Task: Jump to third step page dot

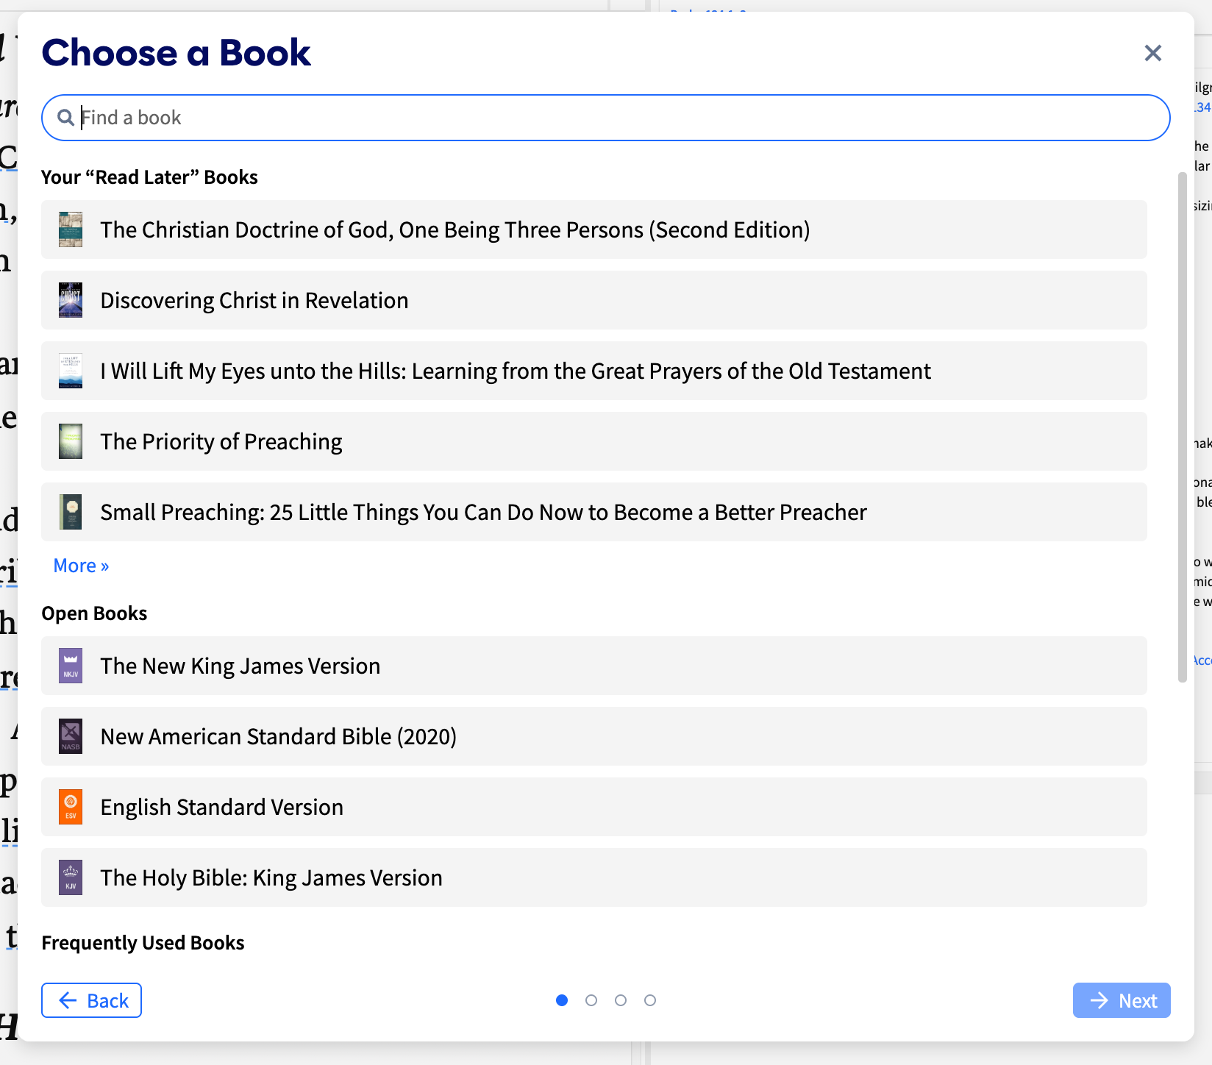Action: tap(621, 1000)
